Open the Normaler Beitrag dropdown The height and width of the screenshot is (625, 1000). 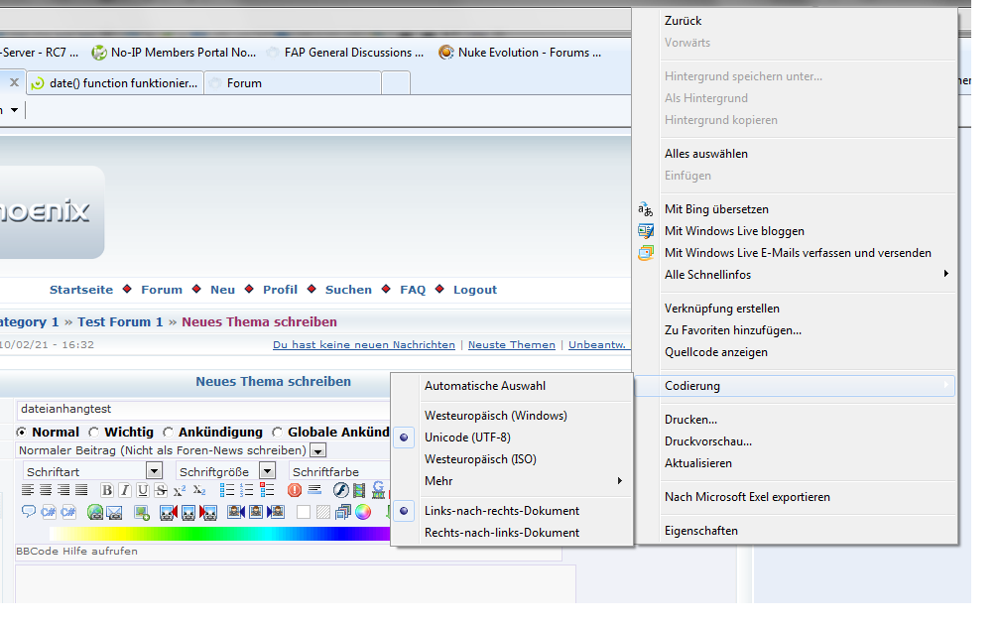[317, 450]
